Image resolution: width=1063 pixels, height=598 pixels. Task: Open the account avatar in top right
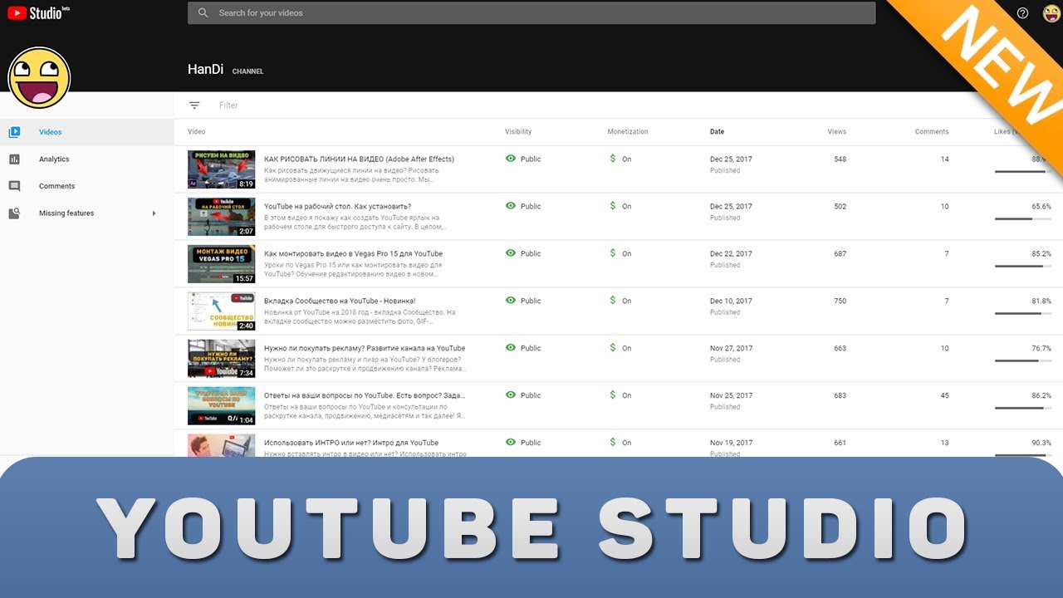pyautogui.click(x=1051, y=13)
